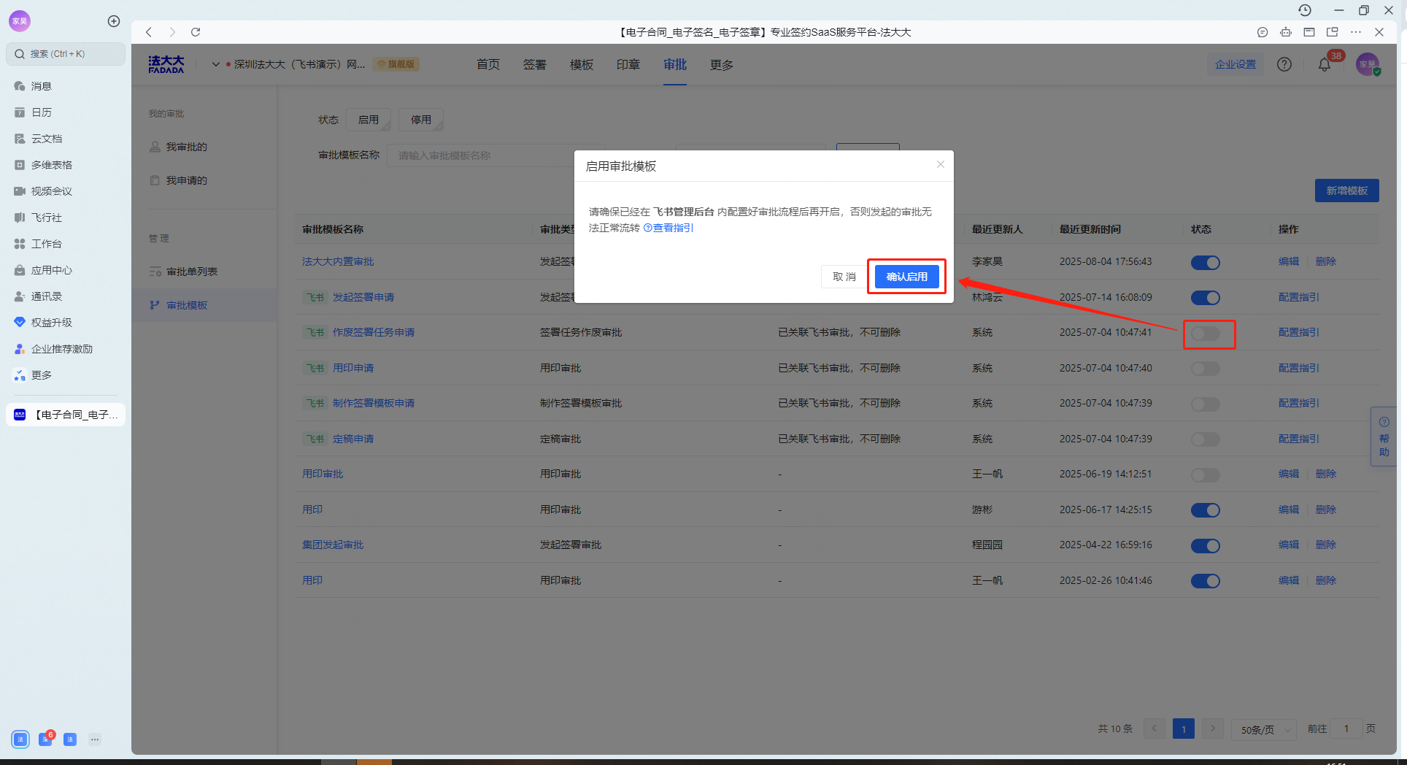Select 审批单列表 in the left menu
Viewport: 1407px width, 765px height.
point(192,272)
